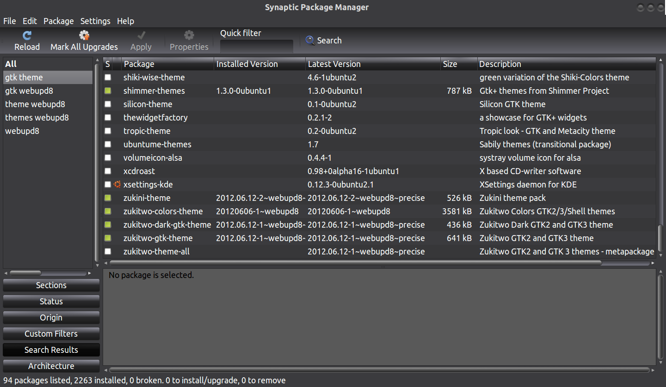666x387 pixels.
Task: Mark the thewidgetfactory status checkbox
Action: 108,117
